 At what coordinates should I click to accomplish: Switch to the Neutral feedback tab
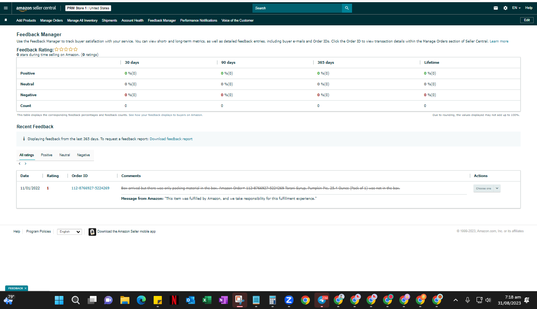tap(65, 155)
